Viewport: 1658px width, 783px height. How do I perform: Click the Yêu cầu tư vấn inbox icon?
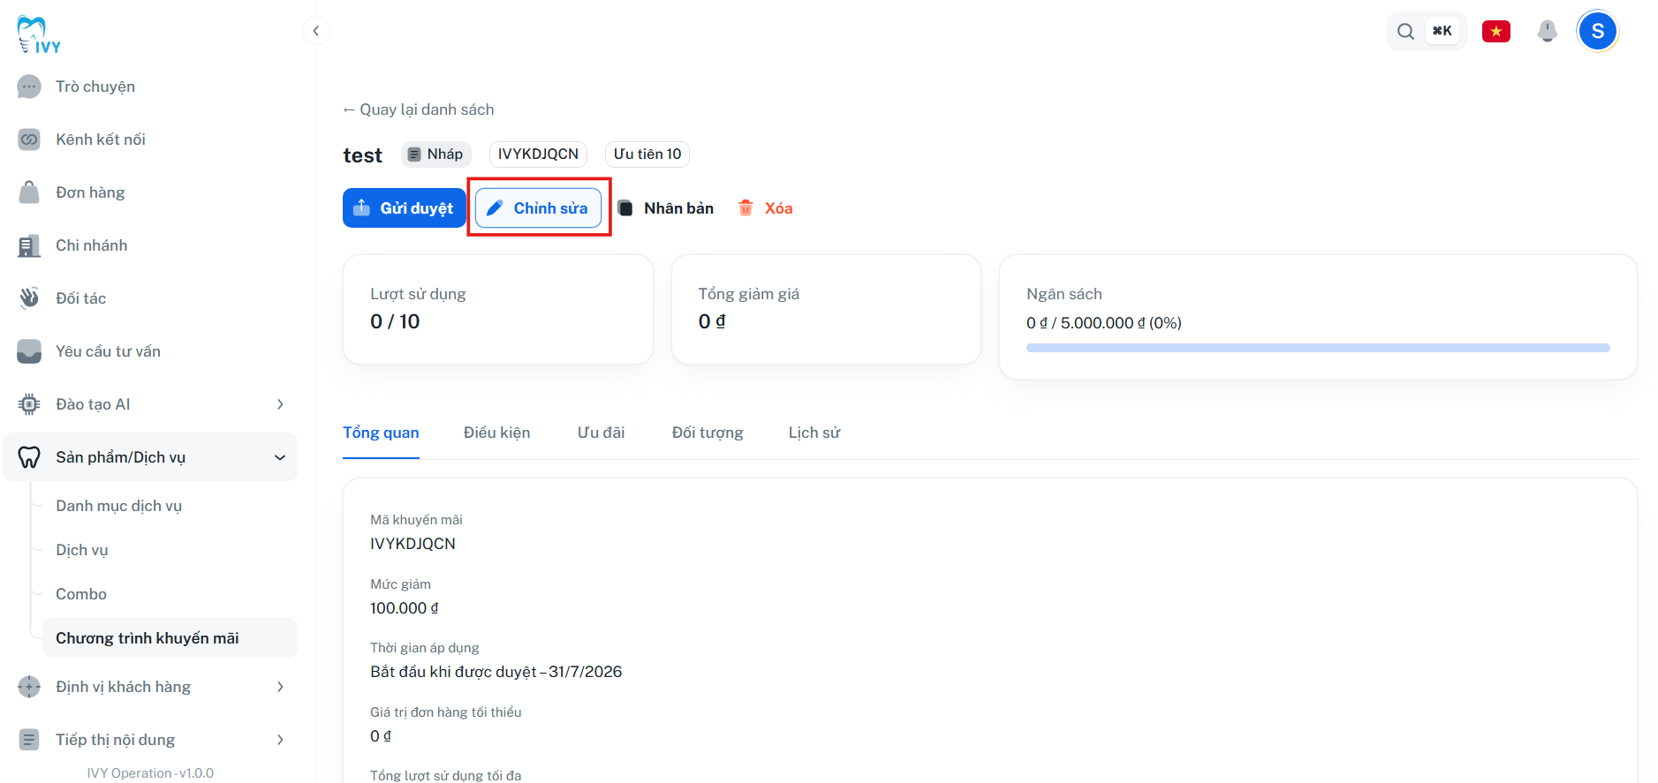click(x=29, y=351)
